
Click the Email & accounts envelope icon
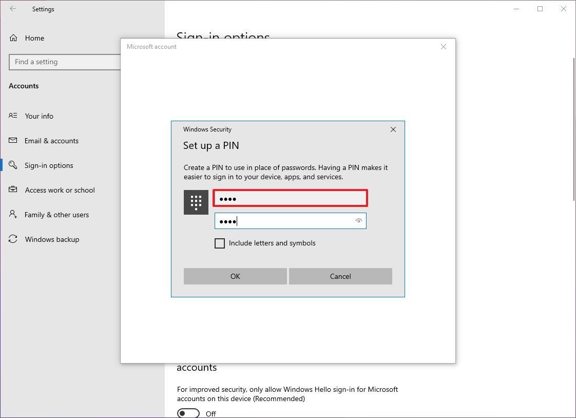(13, 140)
